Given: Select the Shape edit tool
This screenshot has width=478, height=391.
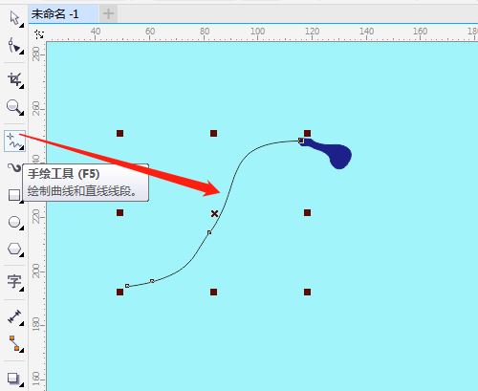Looking at the screenshot, I should coord(14,46).
